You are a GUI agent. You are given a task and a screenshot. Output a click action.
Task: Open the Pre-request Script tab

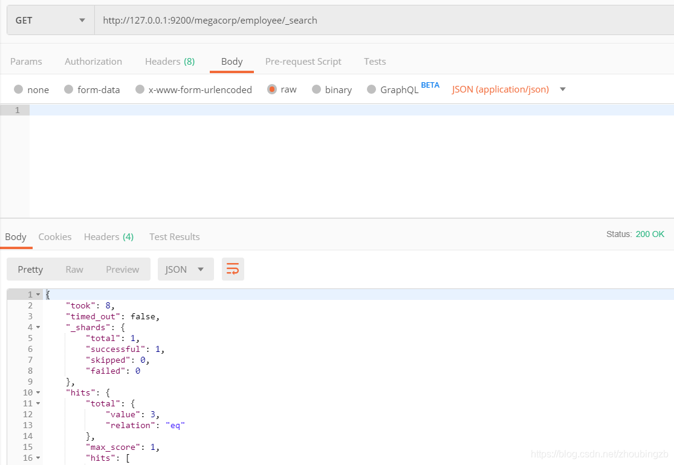pyautogui.click(x=303, y=62)
